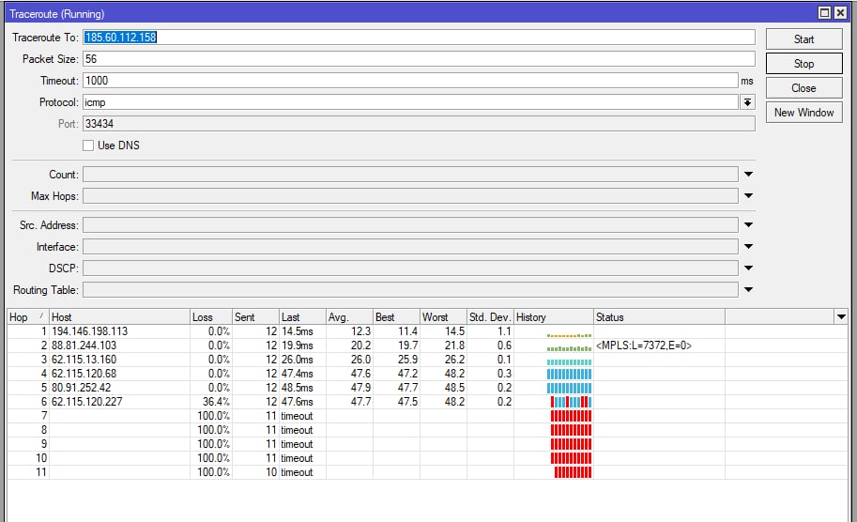Click the Port field showing 33434
This screenshot has width=857, height=522.
(419, 124)
